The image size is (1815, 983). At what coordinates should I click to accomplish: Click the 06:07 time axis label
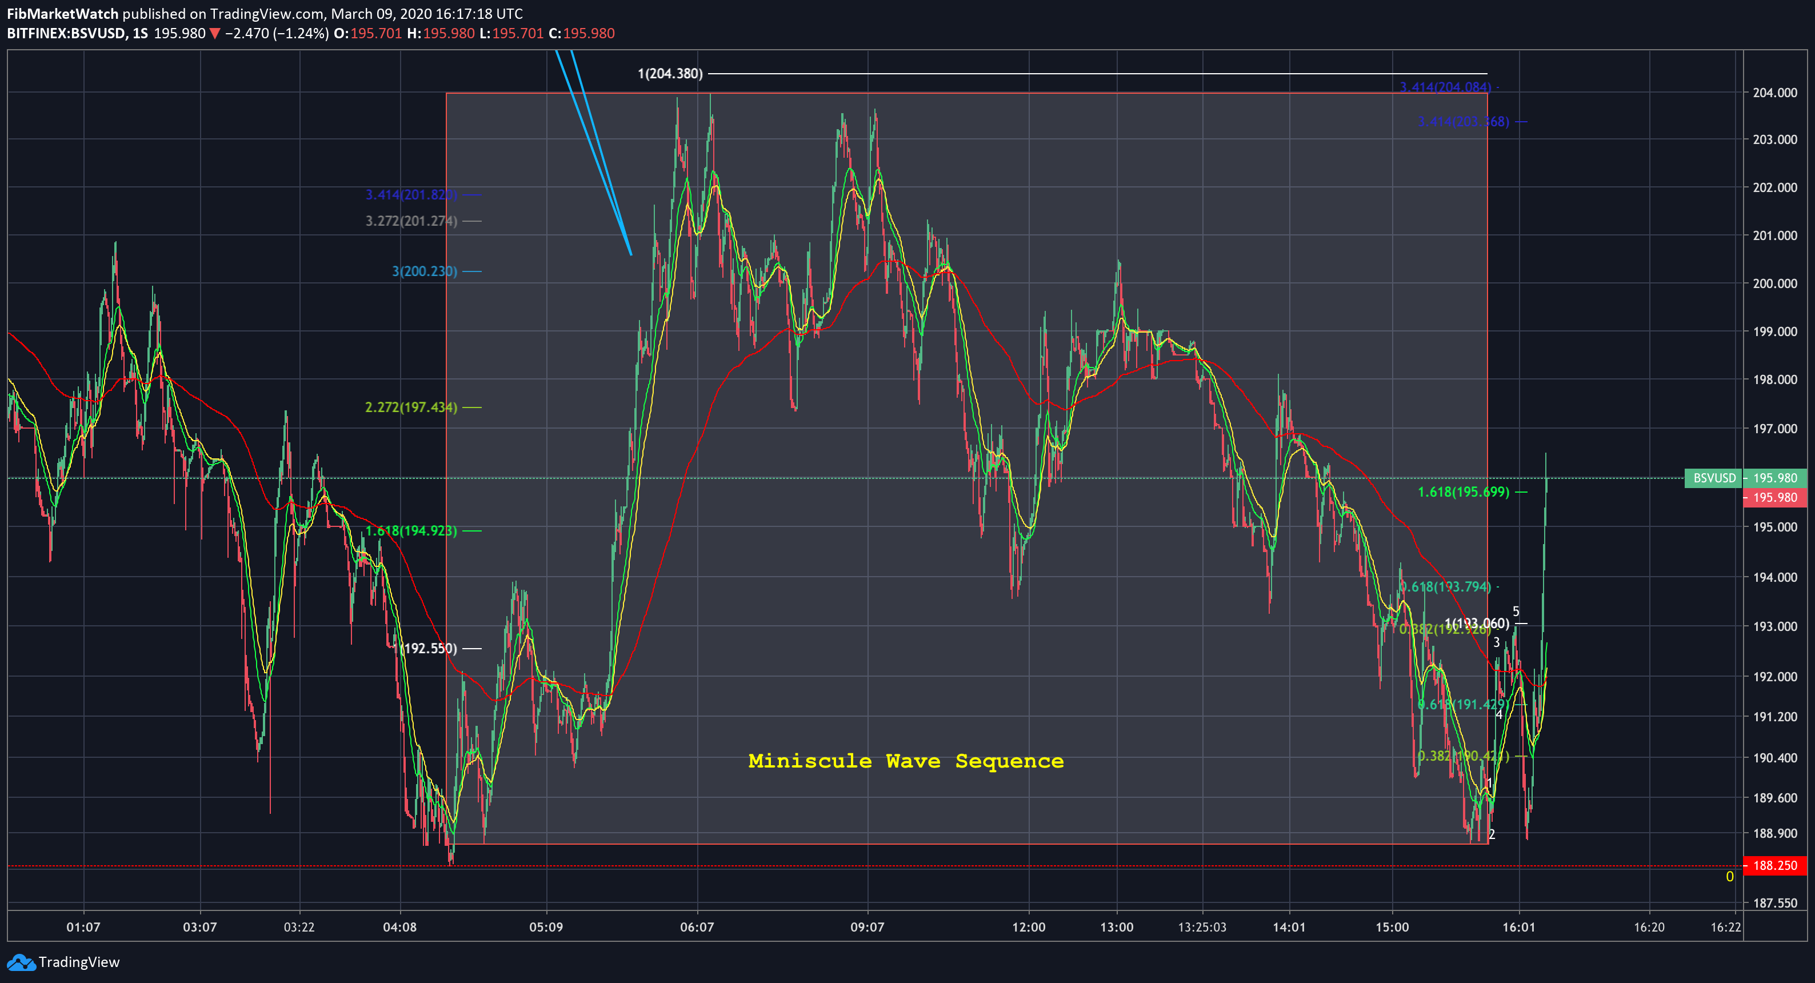tap(697, 926)
